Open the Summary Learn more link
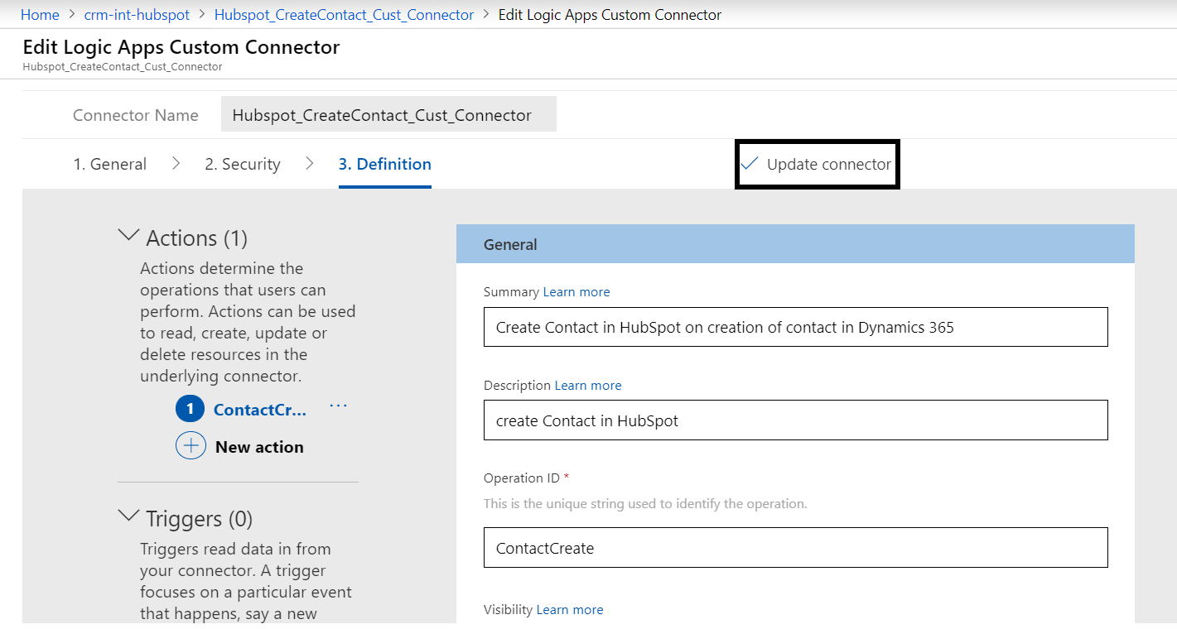Screen dimensions: 1177x629 click(576, 291)
